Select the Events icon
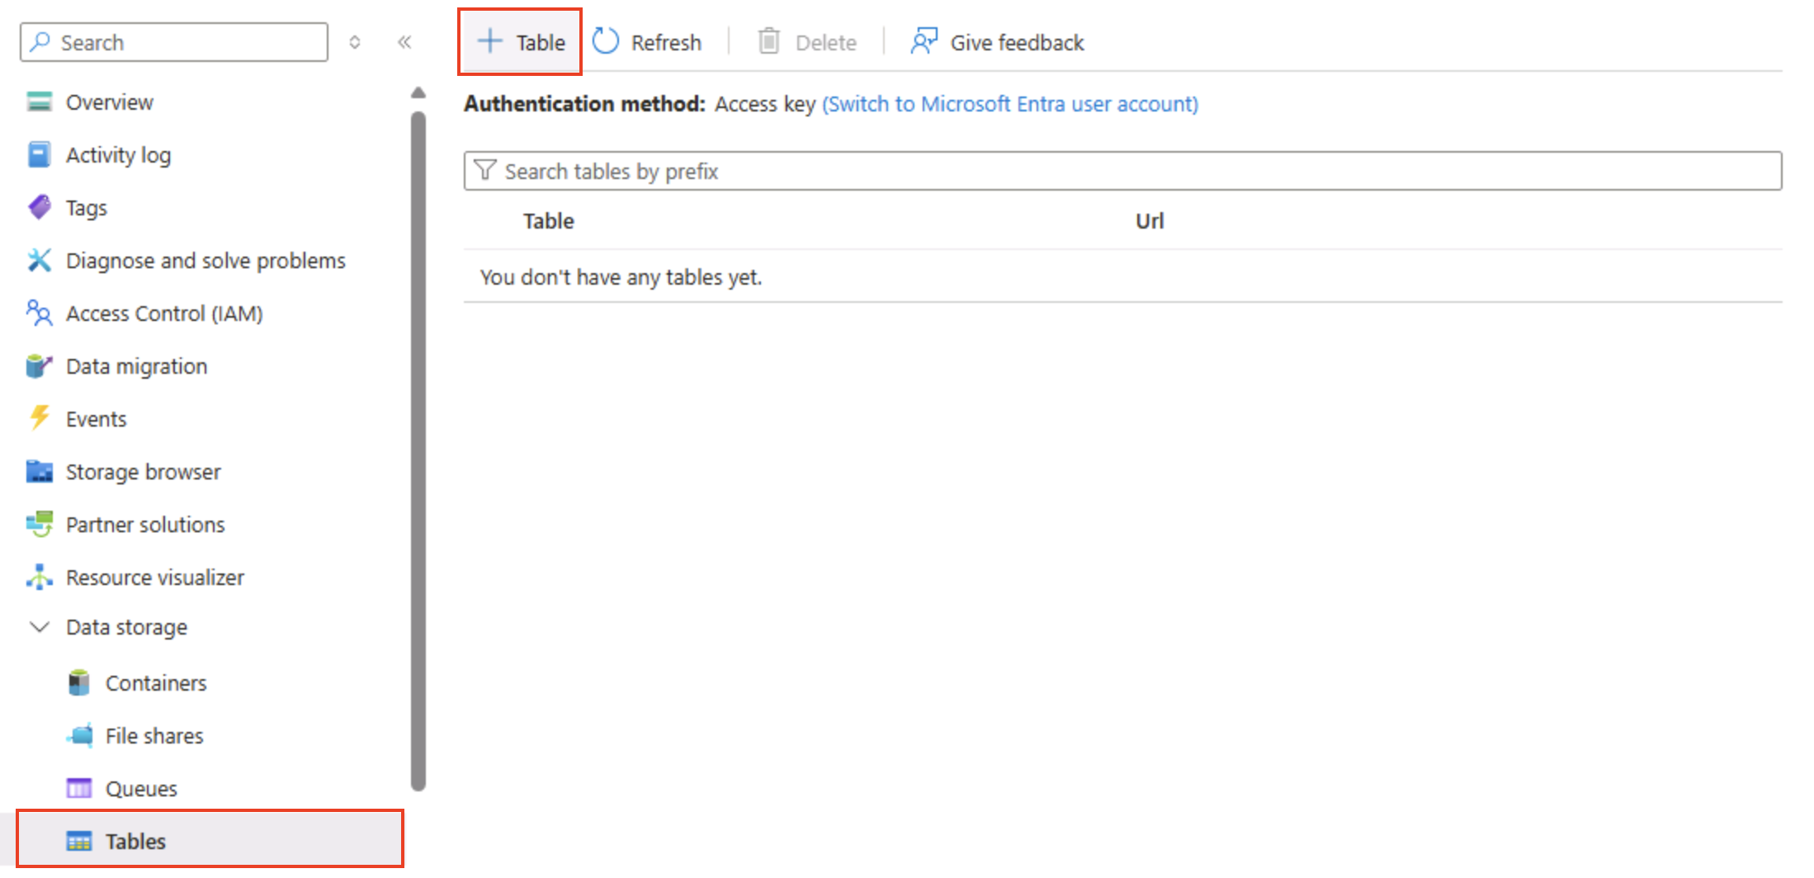1814x878 pixels. point(39,418)
